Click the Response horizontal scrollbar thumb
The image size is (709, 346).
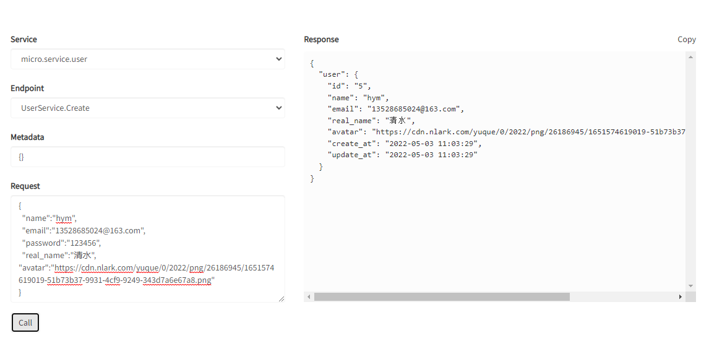[x=441, y=297]
